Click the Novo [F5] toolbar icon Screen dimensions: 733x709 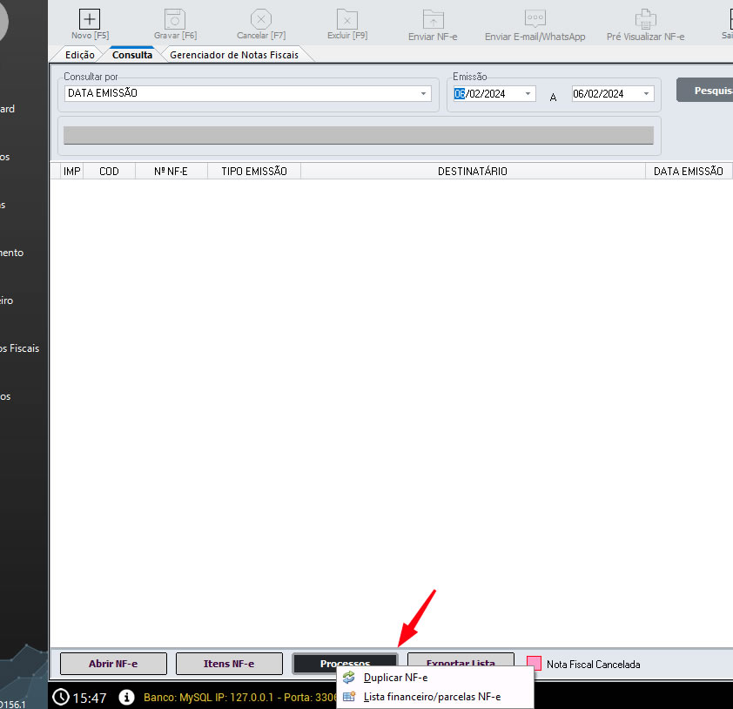(90, 19)
